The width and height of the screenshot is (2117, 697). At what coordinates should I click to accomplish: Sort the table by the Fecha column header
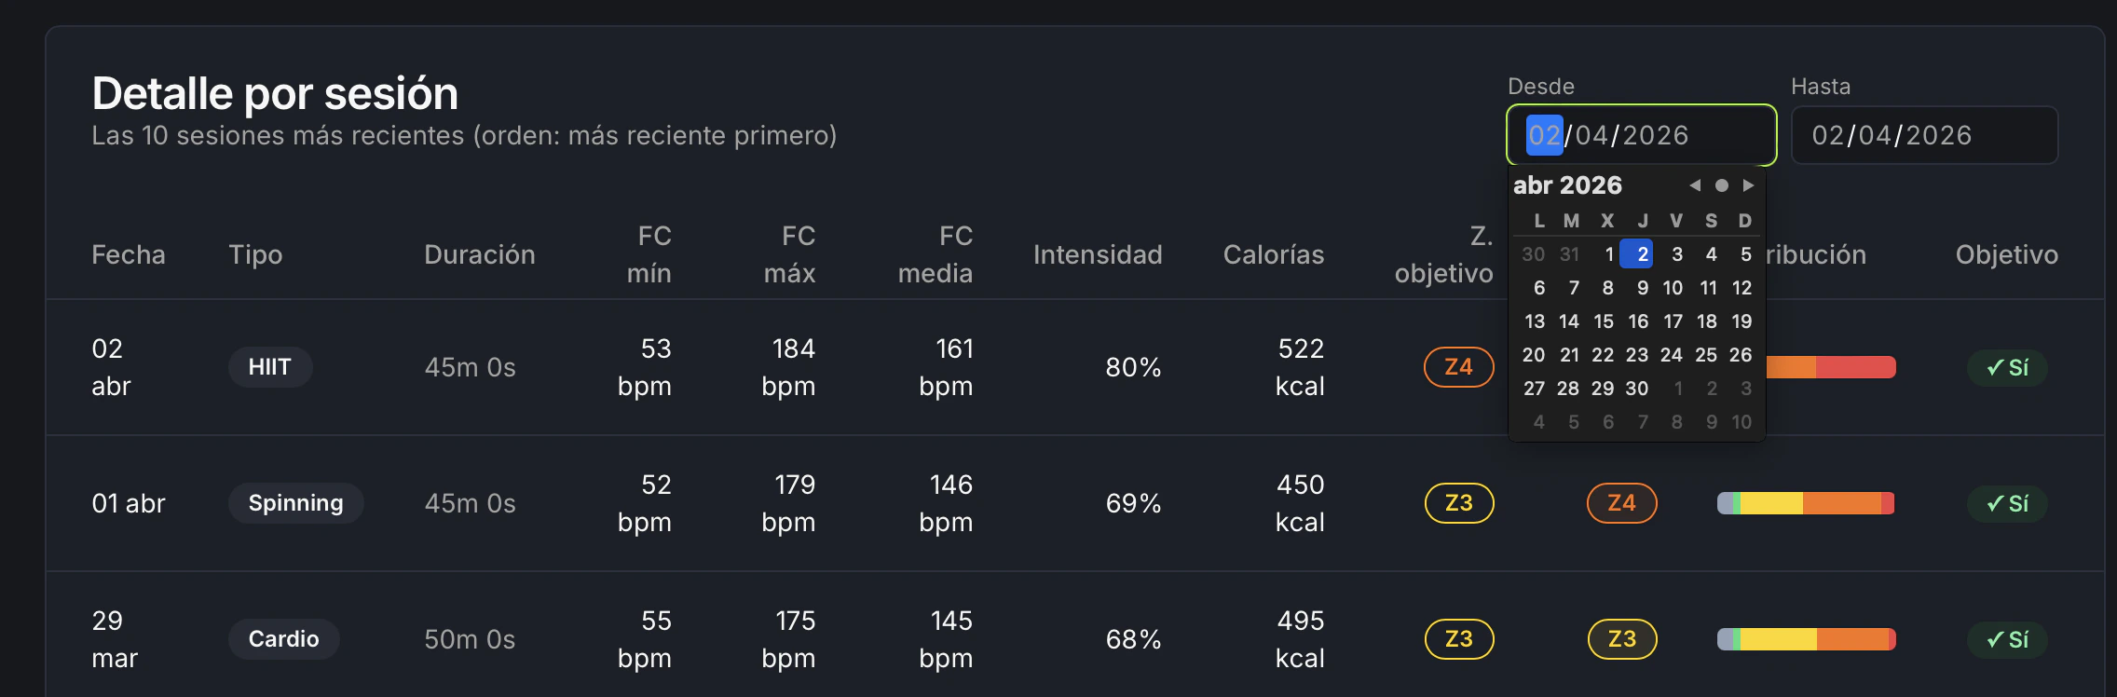click(128, 253)
